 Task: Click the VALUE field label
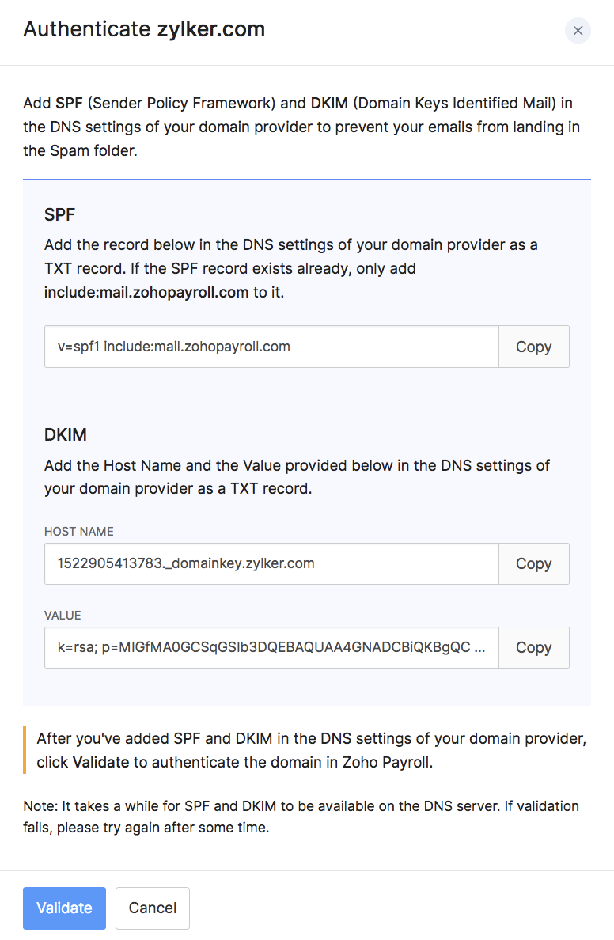pyautogui.click(x=63, y=616)
